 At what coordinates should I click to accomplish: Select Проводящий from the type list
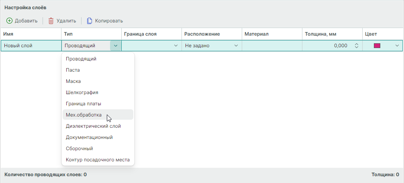point(81,59)
